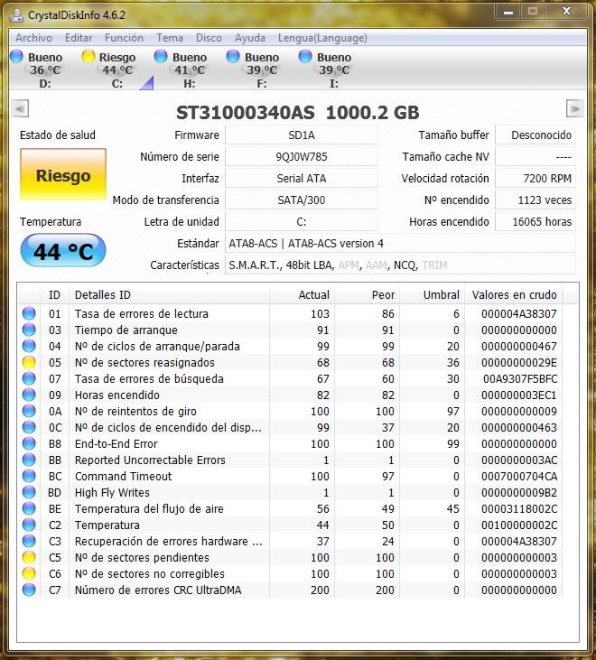Click the SATA/300 transfer mode field
Viewport: 596px width, 660px height.
pos(302,200)
